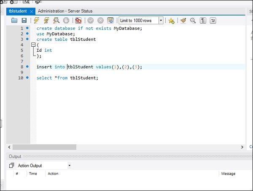253x191 pixels.
Task: Open a SQL script file
Action: coord(14,21)
